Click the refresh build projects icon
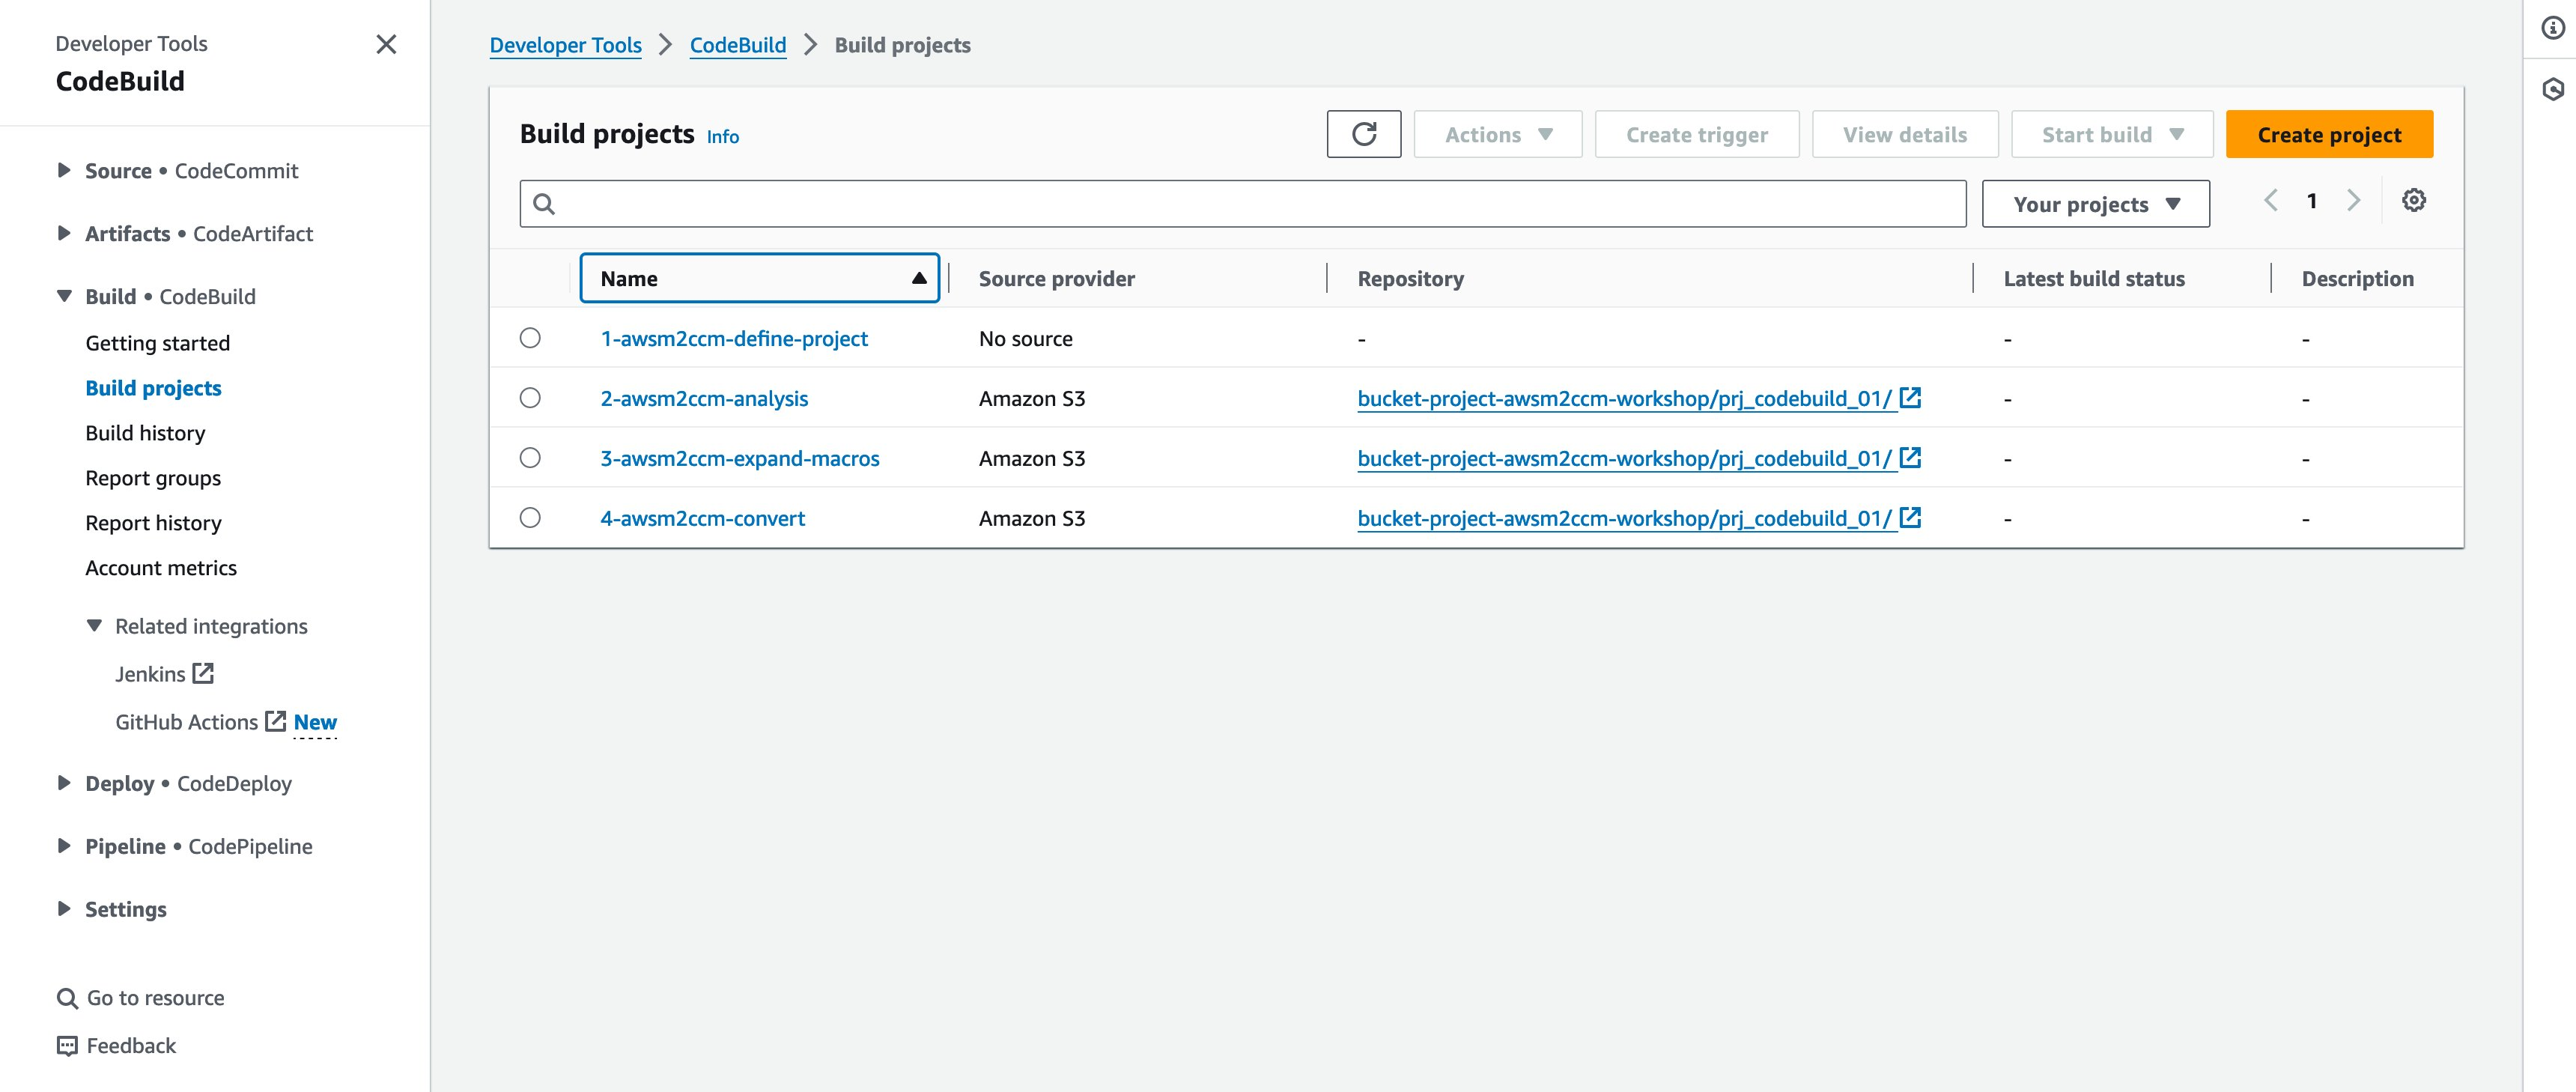2576x1092 pixels. 1363,134
